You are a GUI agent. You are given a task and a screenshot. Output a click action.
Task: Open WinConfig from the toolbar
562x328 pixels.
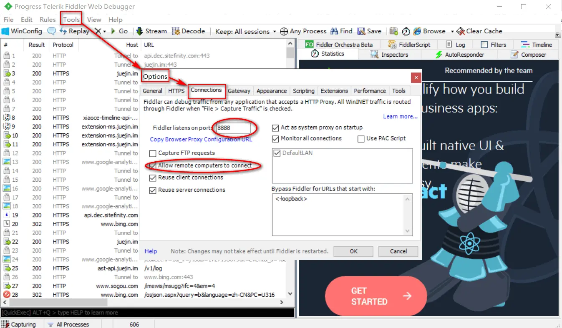pyautogui.click(x=22, y=31)
